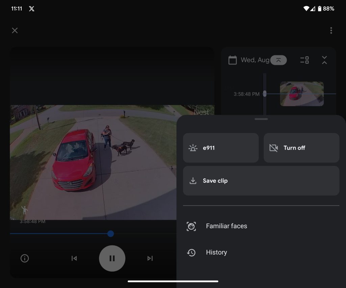The image size is (346, 288).
Task: Open the three-dot overflow menu
Action: 331,30
